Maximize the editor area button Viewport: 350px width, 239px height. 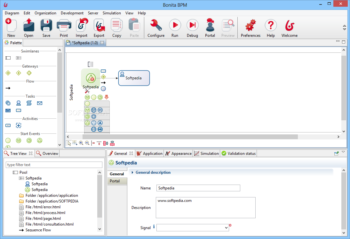(344, 42)
